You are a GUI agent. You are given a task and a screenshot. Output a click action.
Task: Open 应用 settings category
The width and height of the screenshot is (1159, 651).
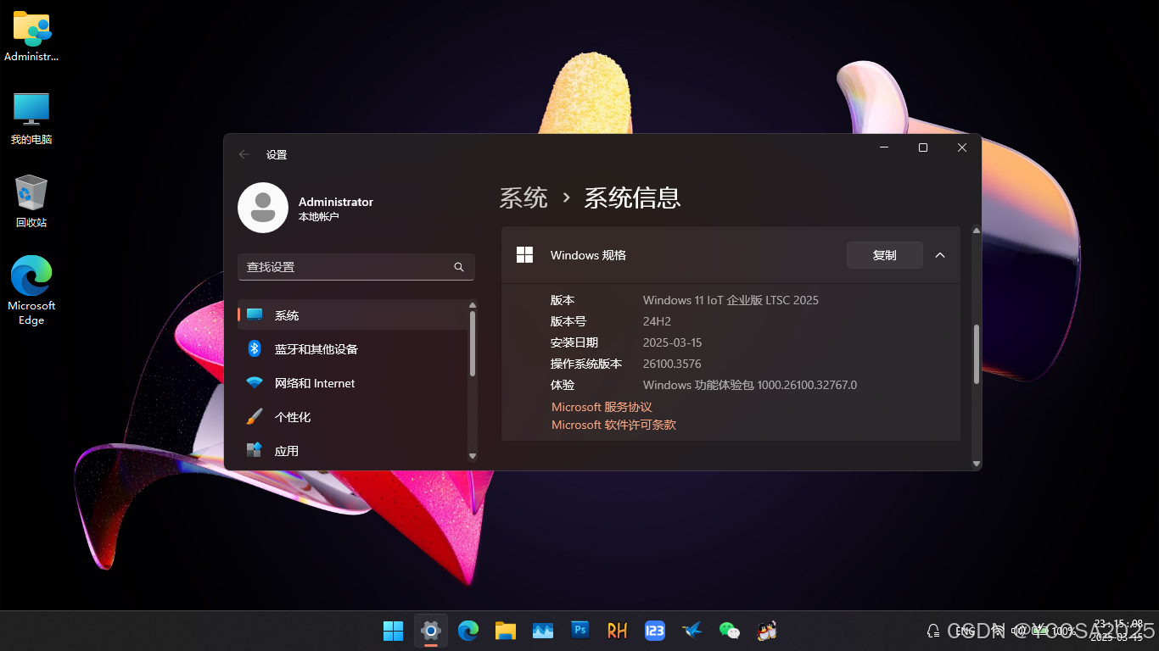click(352, 451)
